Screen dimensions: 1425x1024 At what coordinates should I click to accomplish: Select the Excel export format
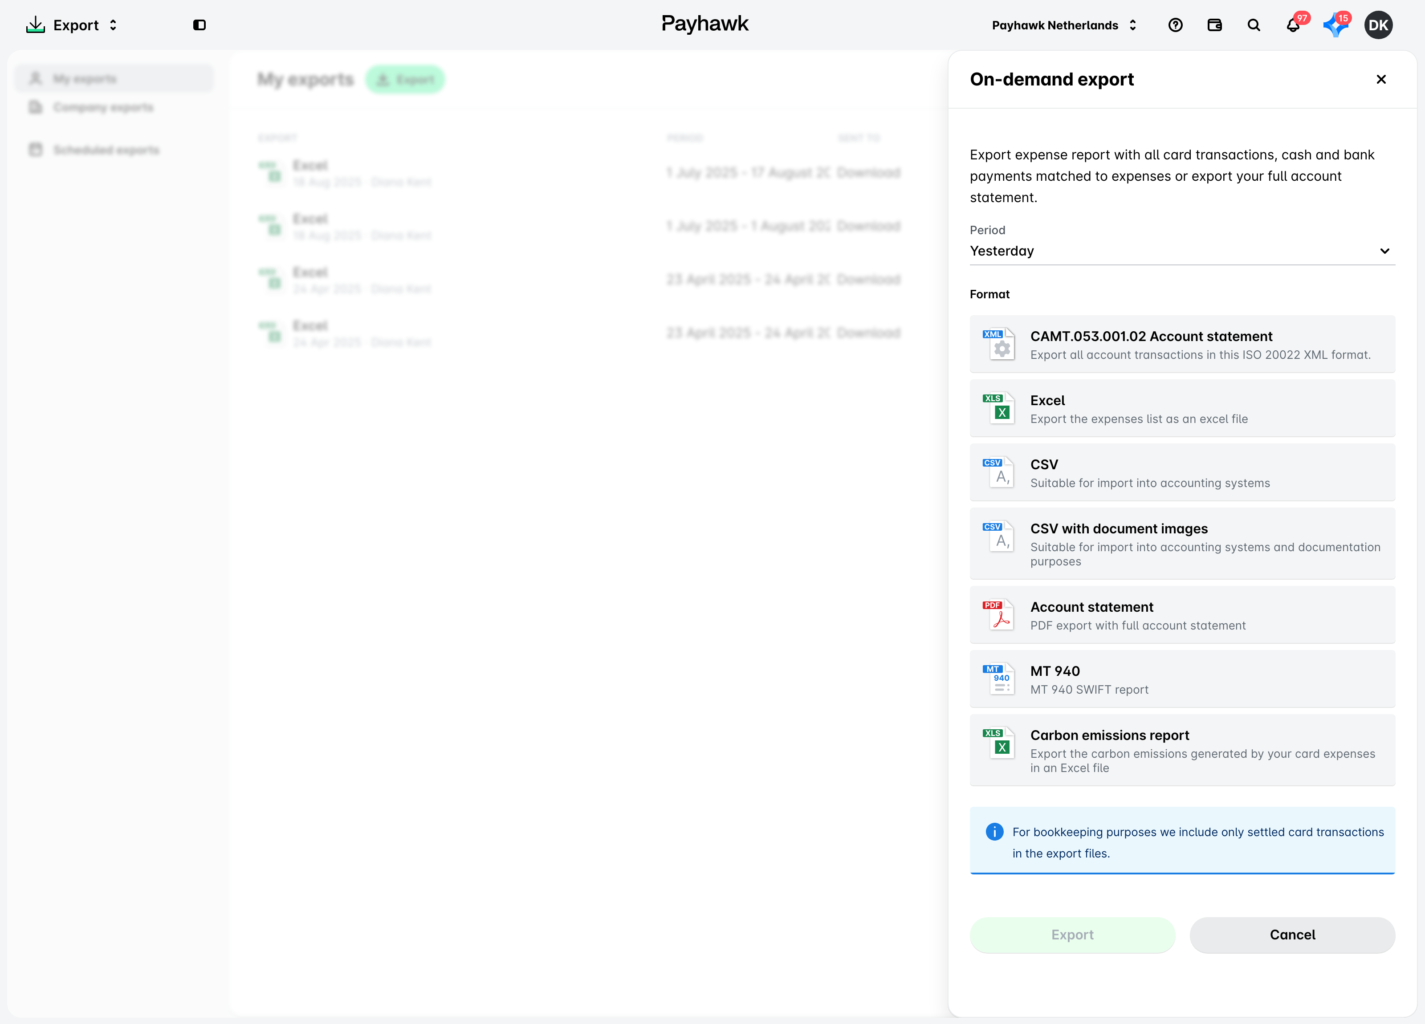pyautogui.click(x=1182, y=408)
